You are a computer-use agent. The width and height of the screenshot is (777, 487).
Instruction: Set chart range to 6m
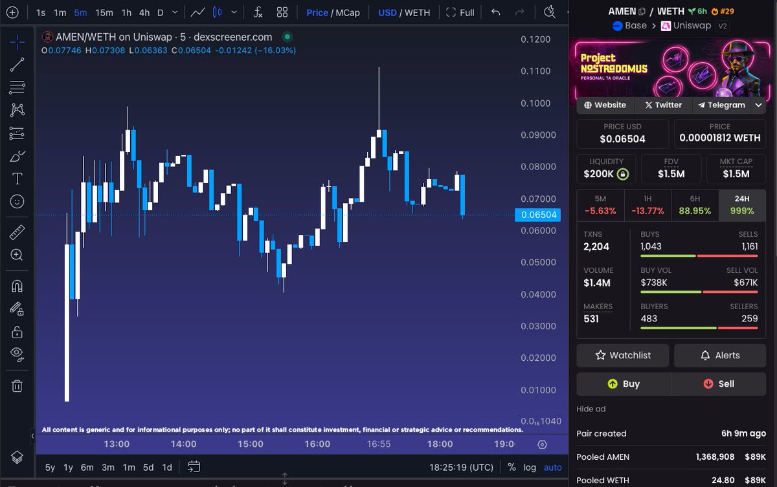pos(87,467)
